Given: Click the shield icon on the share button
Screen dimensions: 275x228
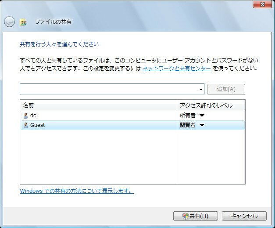Looking at the screenshot, I should [x=185, y=216].
